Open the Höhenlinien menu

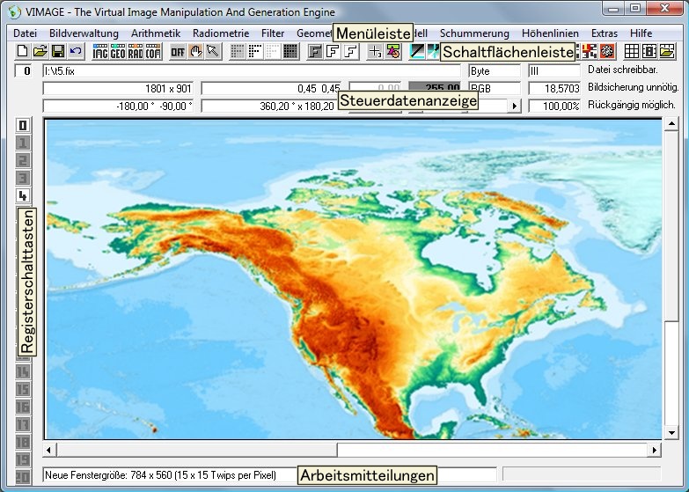coord(550,33)
